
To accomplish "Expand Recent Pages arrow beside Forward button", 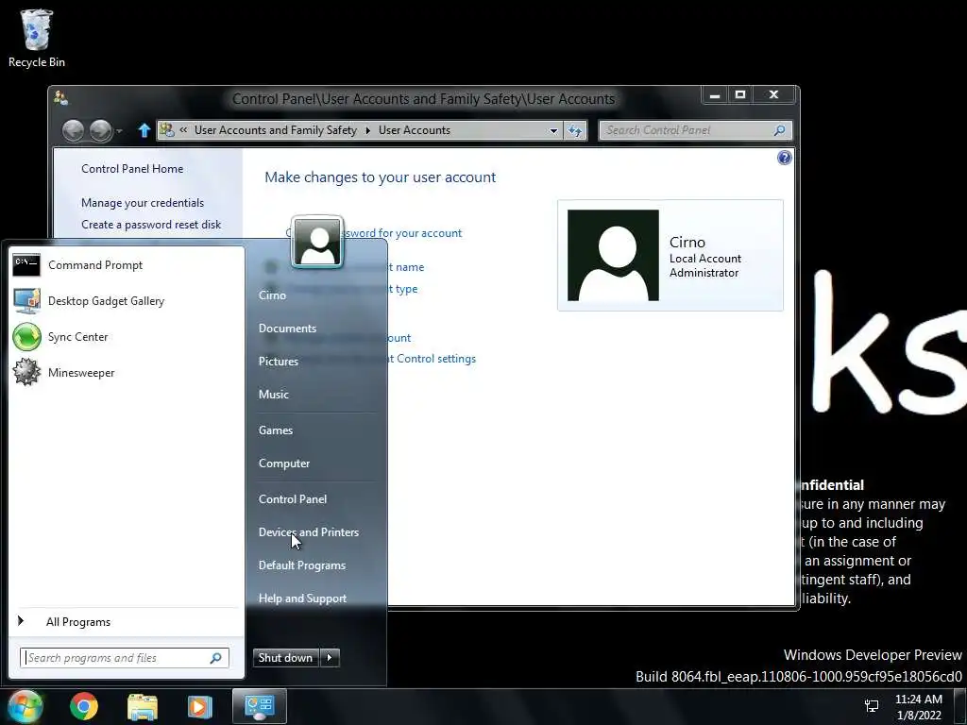I will (x=119, y=130).
